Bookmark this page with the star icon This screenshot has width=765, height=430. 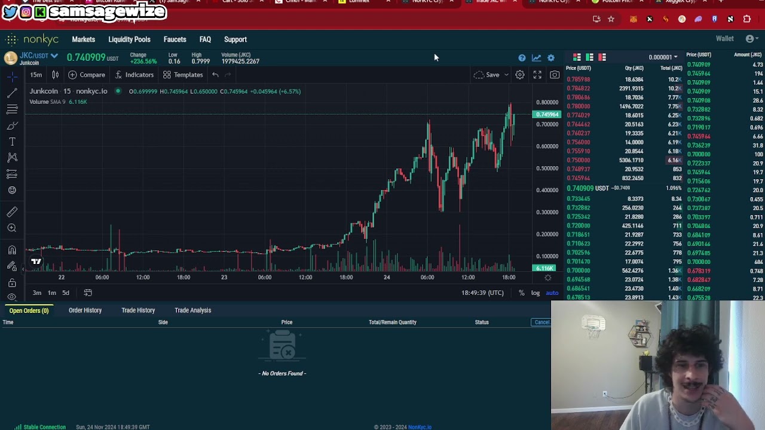pyautogui.click(x=611, y=19)
